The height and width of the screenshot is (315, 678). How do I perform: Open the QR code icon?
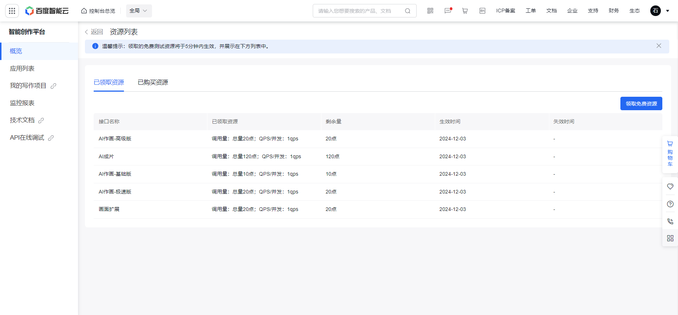(430, 11)
